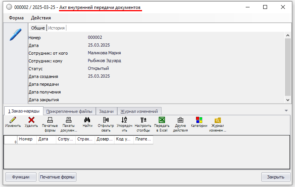Click the Отфильтровать filter icon
The image size is (295, 187).
point(106,120)
